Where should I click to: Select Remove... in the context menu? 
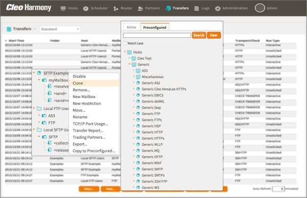coord(94,90)
